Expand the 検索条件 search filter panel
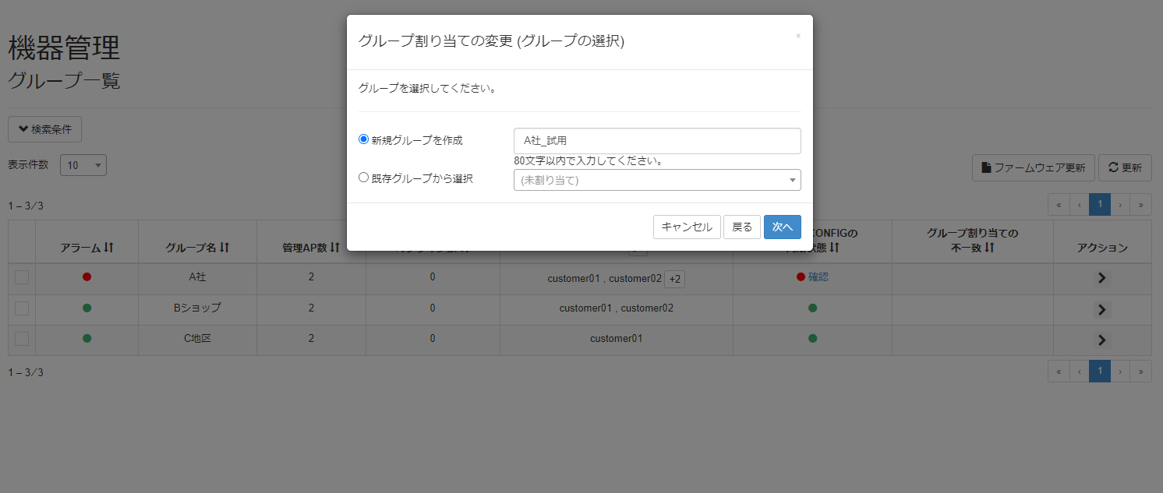Viewport: 1163px width, 493px height. click(x=44, y=129)
